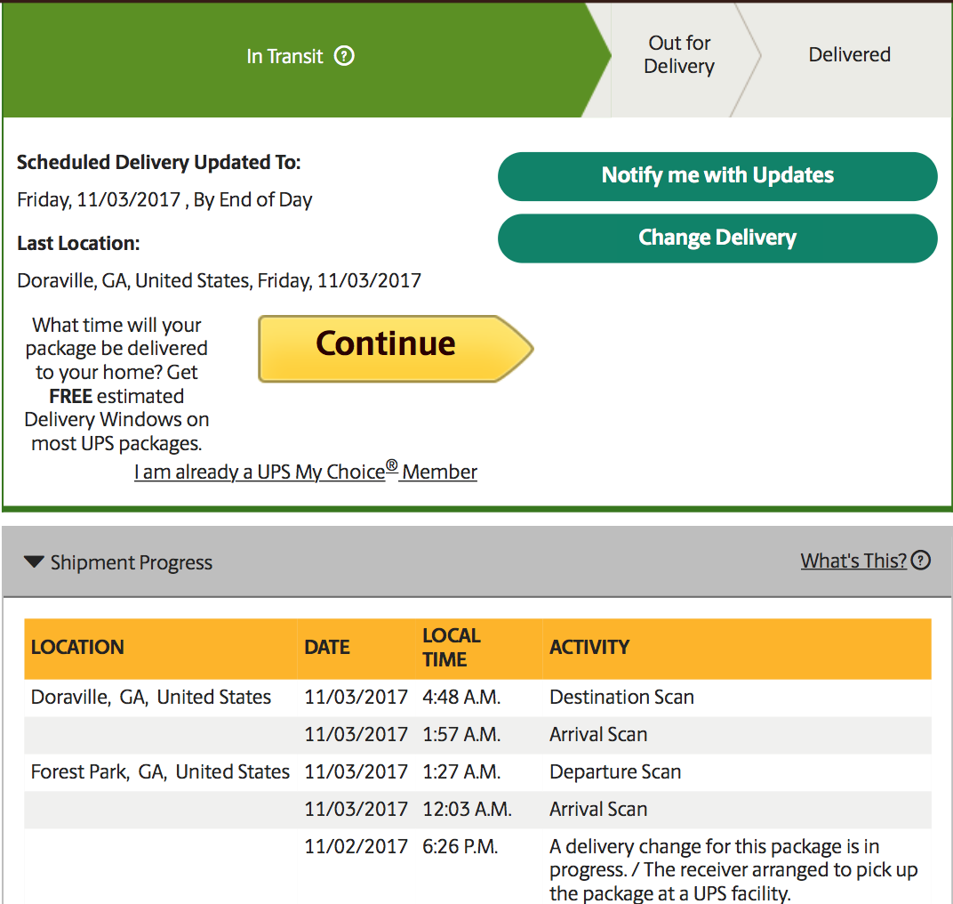Click the Scheduled Delivery Updated To label

(x=158, y=163)
